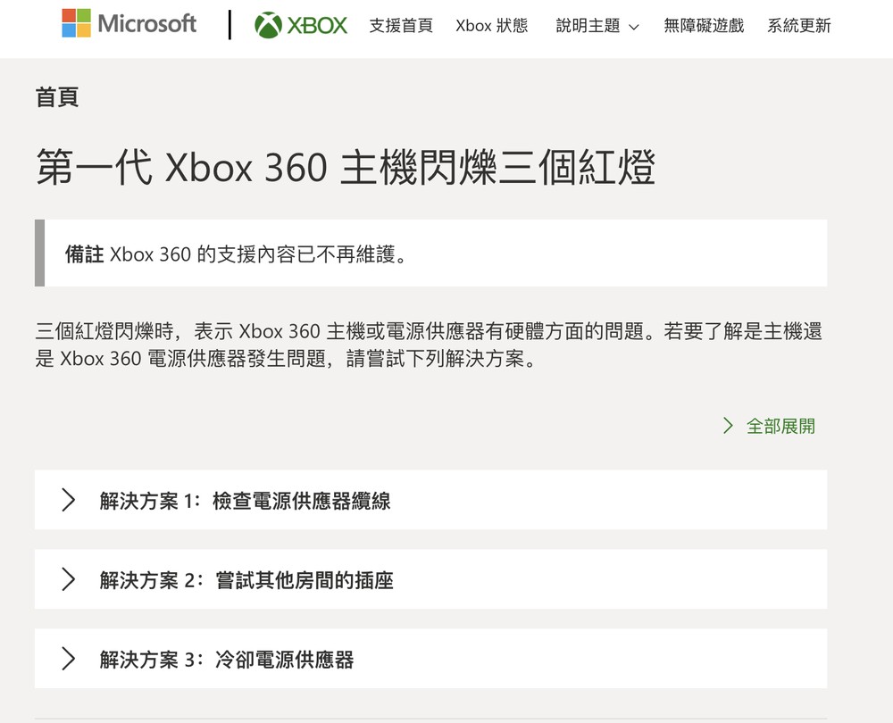893x723 pixels.
Task: Open the 支援首頁 menu item
Action: (x=399, y=26)
